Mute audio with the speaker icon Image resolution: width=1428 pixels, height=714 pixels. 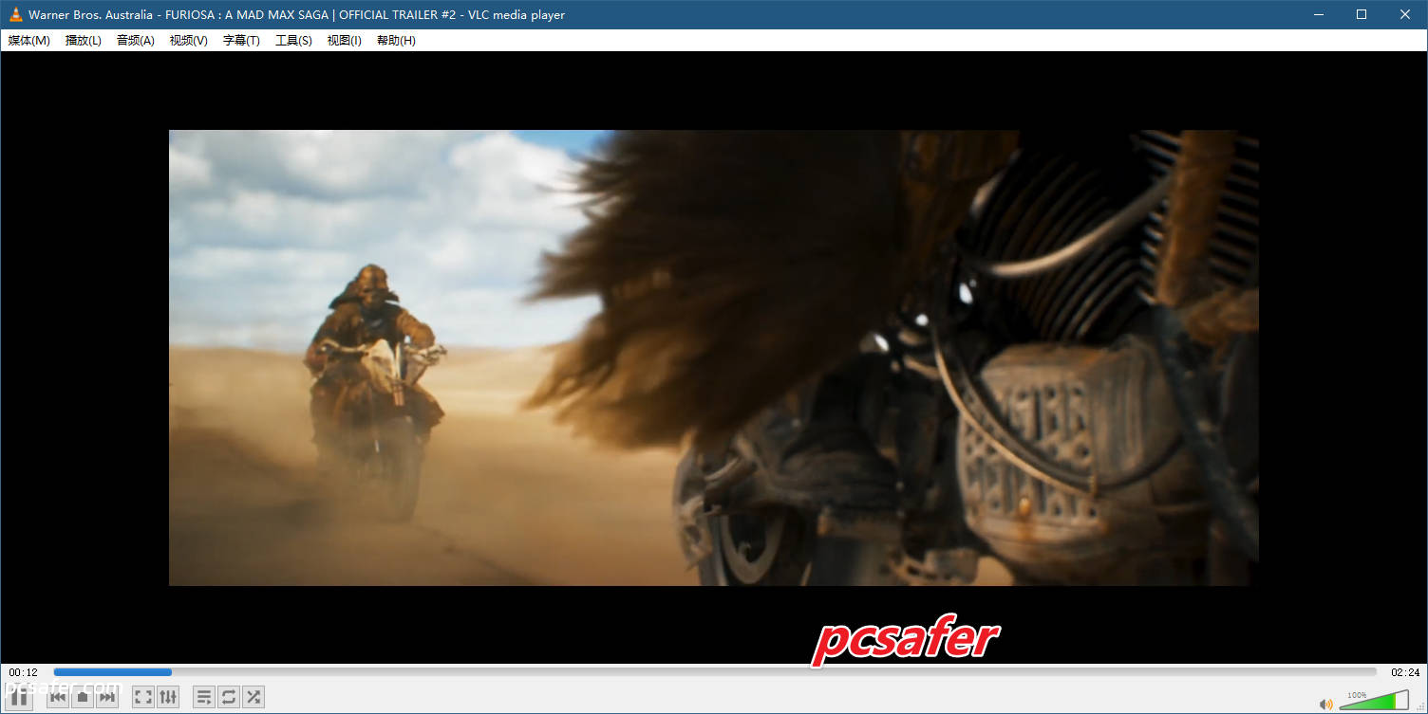pyautogui.click(x=1326, y=704)
